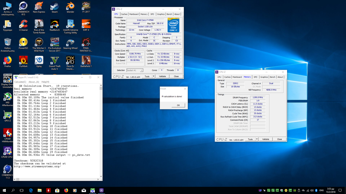
Task: Select the CINEBENCH 11.5 desktop icon
Action: (8, 171)
